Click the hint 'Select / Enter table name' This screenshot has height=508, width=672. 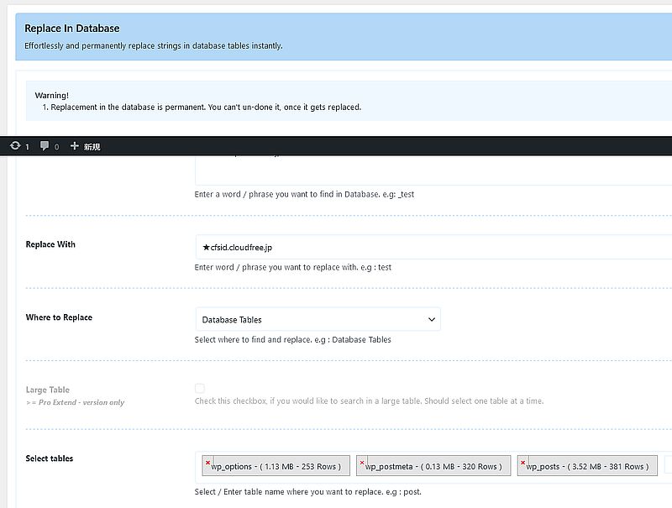click(307, 492)
